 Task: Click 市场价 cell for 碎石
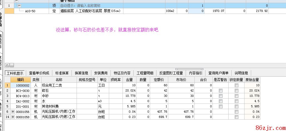[x=181, y=90]
